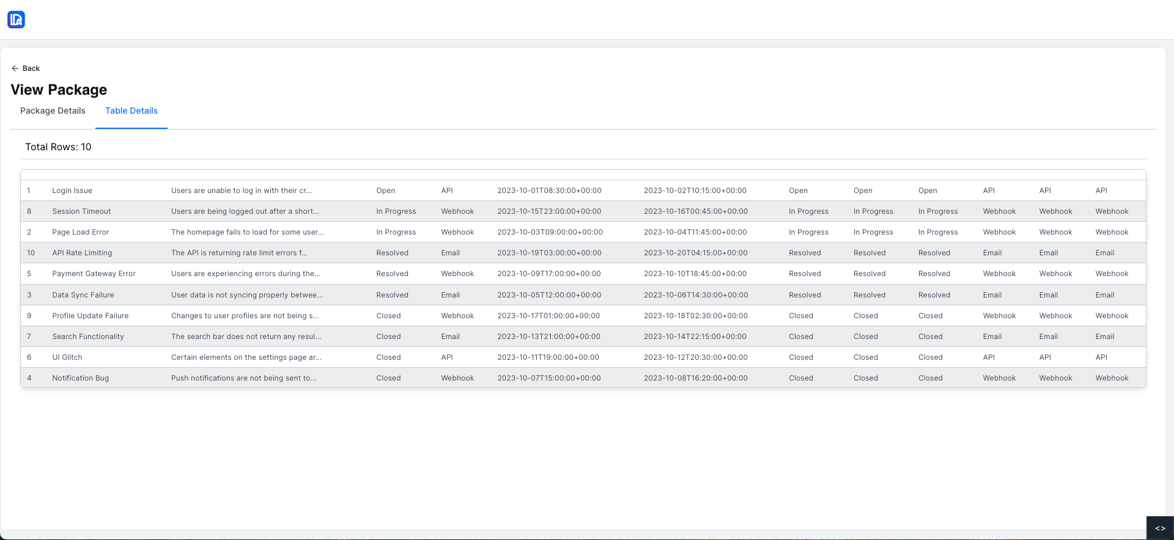
Task: Select the Notification Bug row
Action: [80, 378]
